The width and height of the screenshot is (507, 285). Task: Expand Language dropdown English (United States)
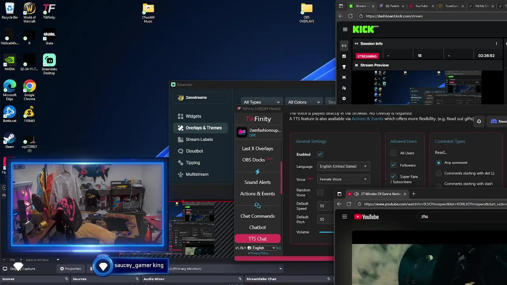click(x=343, y=166)
